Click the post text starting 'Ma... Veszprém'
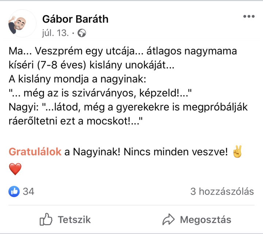The image size is (263, 234). [x=123, y=58]
